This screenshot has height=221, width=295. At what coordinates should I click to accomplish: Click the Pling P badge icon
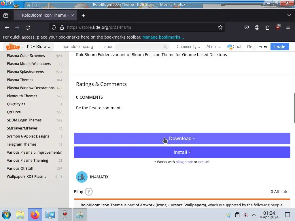click(x=89, y=192)
